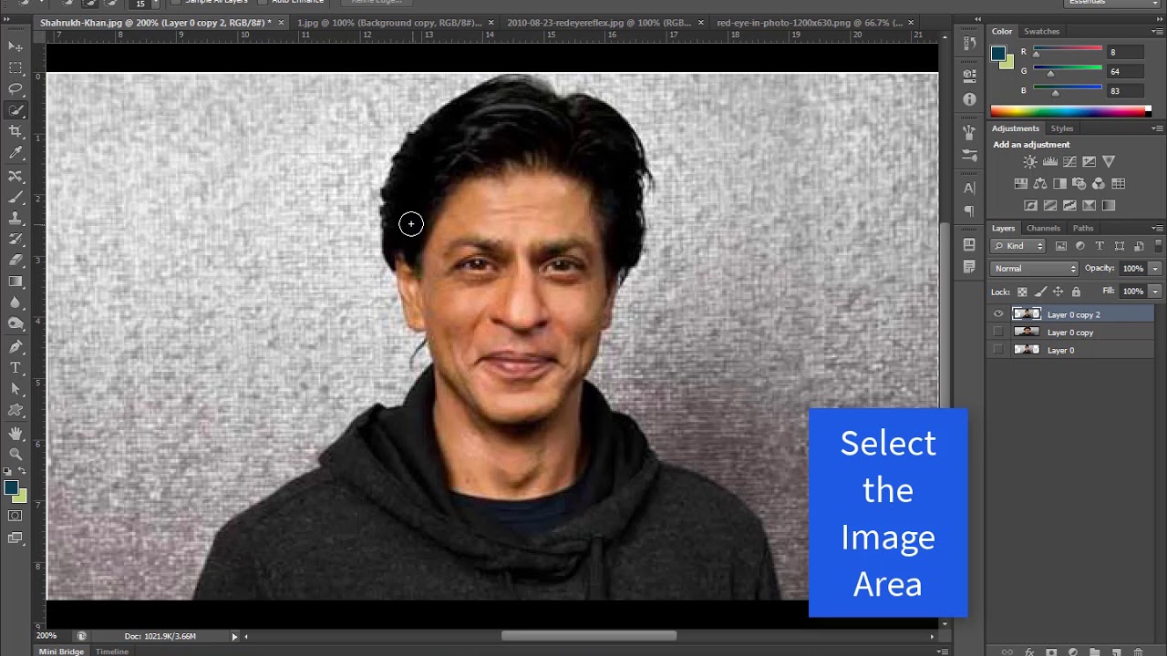Show Layer 0 copy visibility
This screenshot has height=656, width=1167.
(x=998, y=333)
